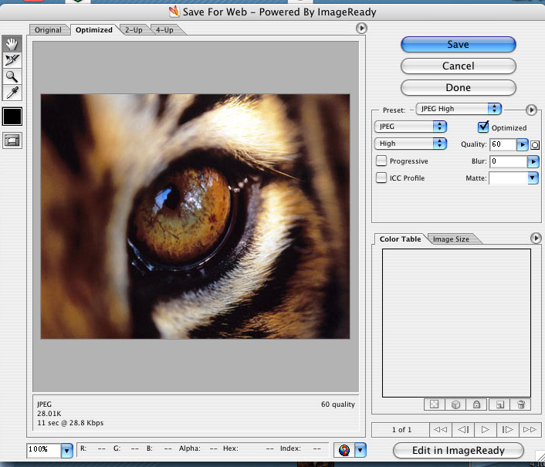
Task: Click the lock color icon
Action: (478, 404)
